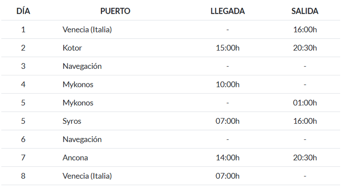The height and width of the screenshot is (193, 341).
Task: Select the Syros port cell
Action: click(x=72, y=121)
